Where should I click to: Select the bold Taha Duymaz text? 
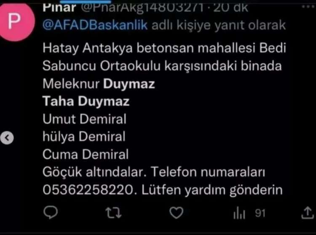click(86, 101)
